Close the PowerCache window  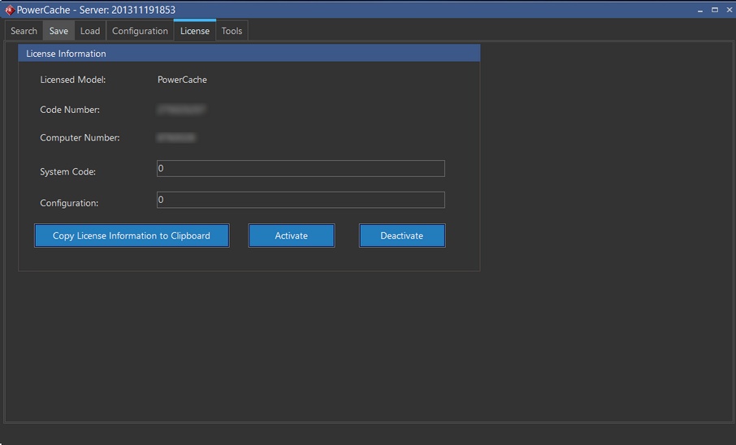tap(728, 10)
